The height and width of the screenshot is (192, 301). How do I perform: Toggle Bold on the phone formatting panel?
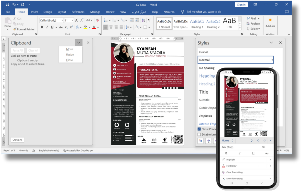point(226,153)
